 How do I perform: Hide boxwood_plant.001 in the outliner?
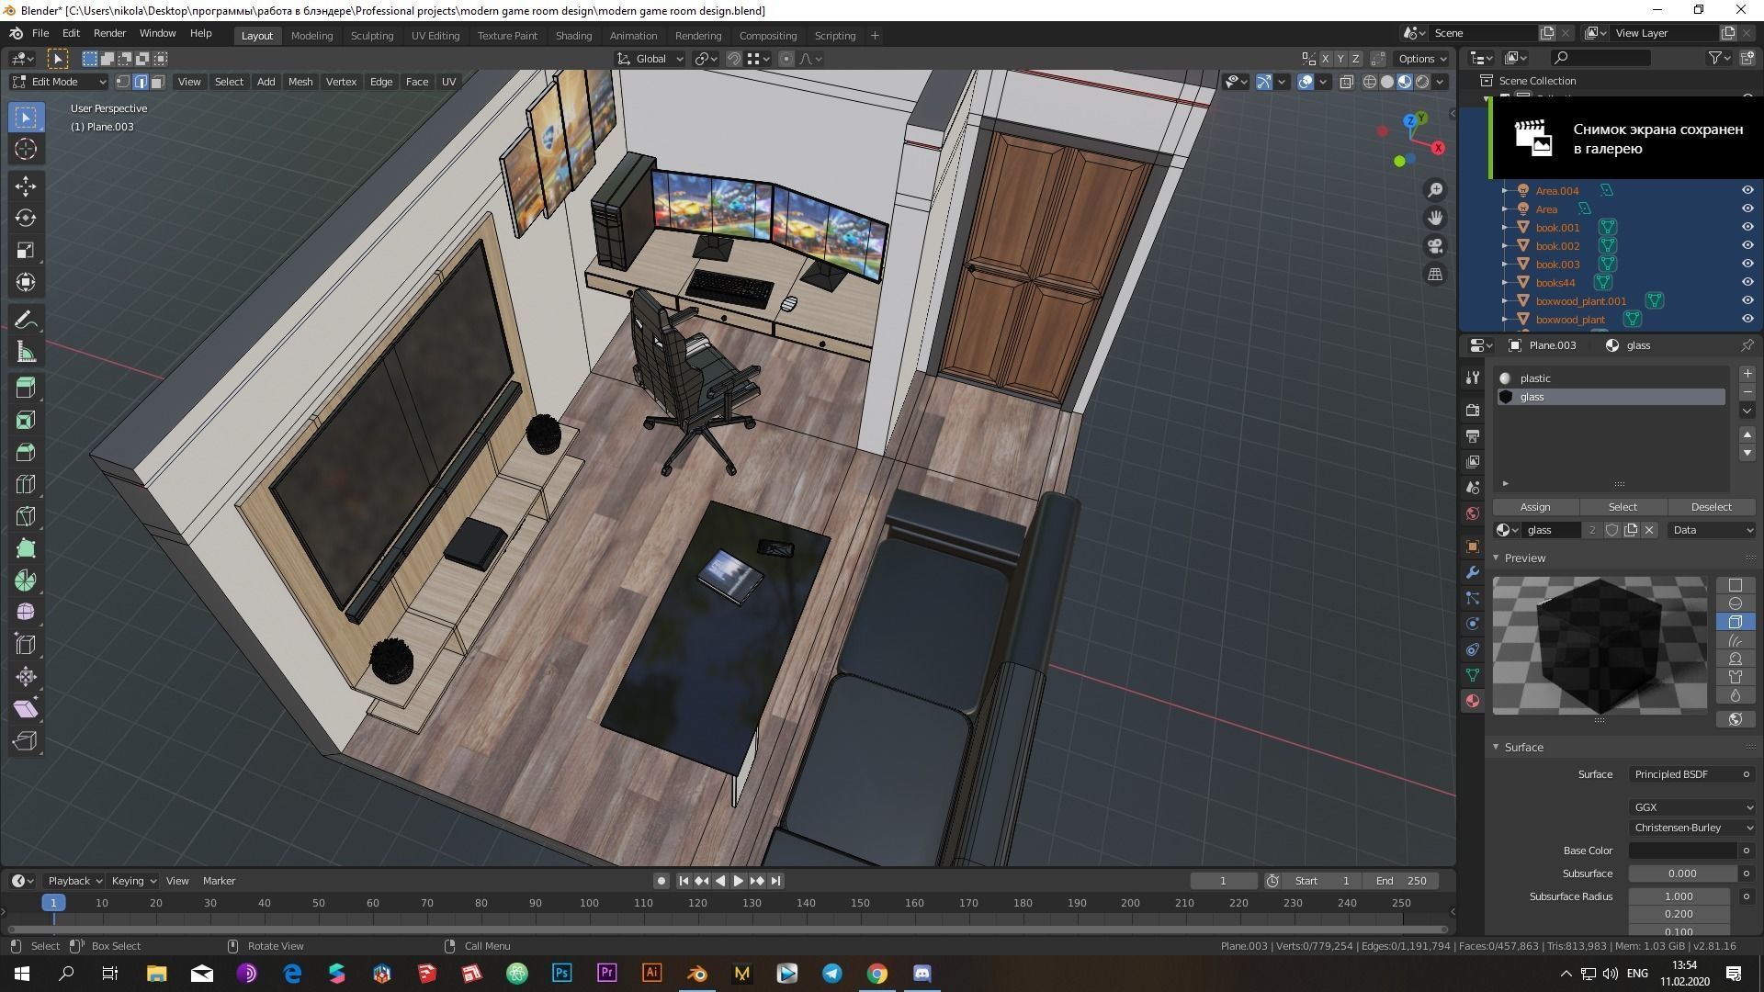pyautogui.click(x=1747, y=300)
